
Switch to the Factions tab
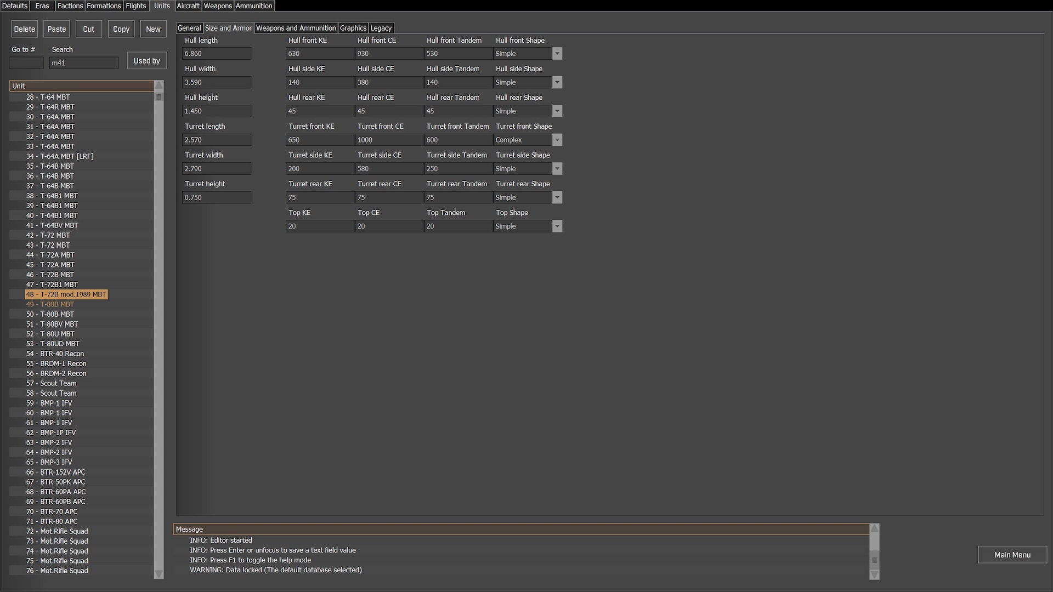(x=70, y=5)
